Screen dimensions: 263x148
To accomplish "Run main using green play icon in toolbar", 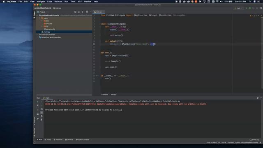I will [x=246, y=8].
